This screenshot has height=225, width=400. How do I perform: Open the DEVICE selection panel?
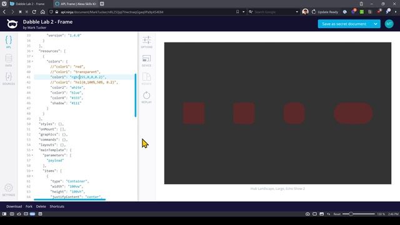point(146,60)
